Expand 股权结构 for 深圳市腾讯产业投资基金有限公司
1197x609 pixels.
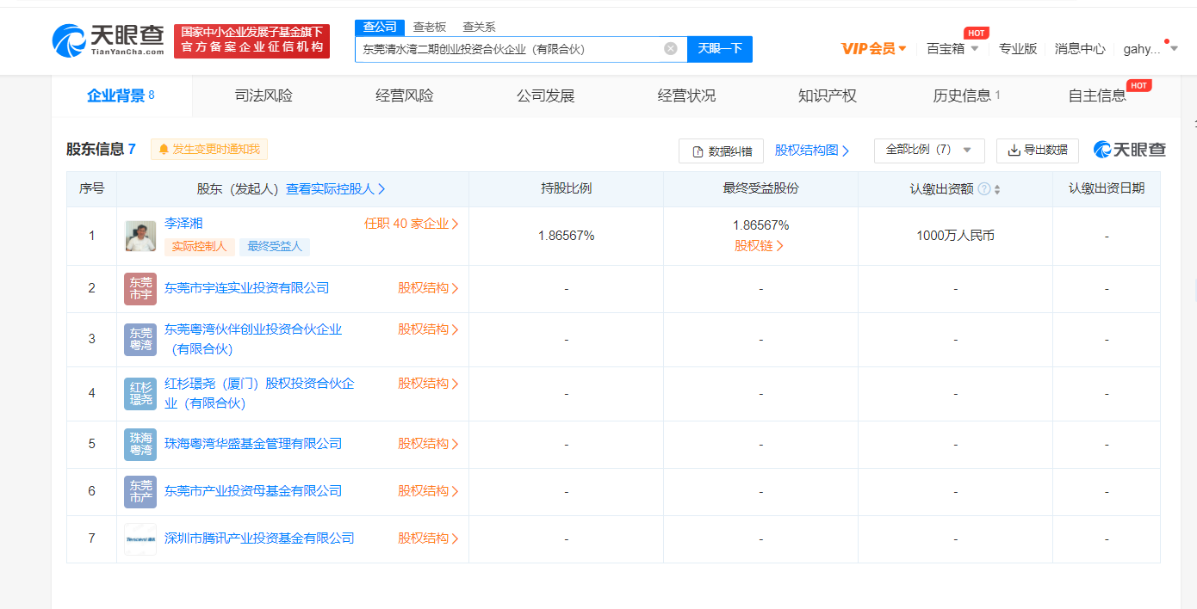[429, 539]
